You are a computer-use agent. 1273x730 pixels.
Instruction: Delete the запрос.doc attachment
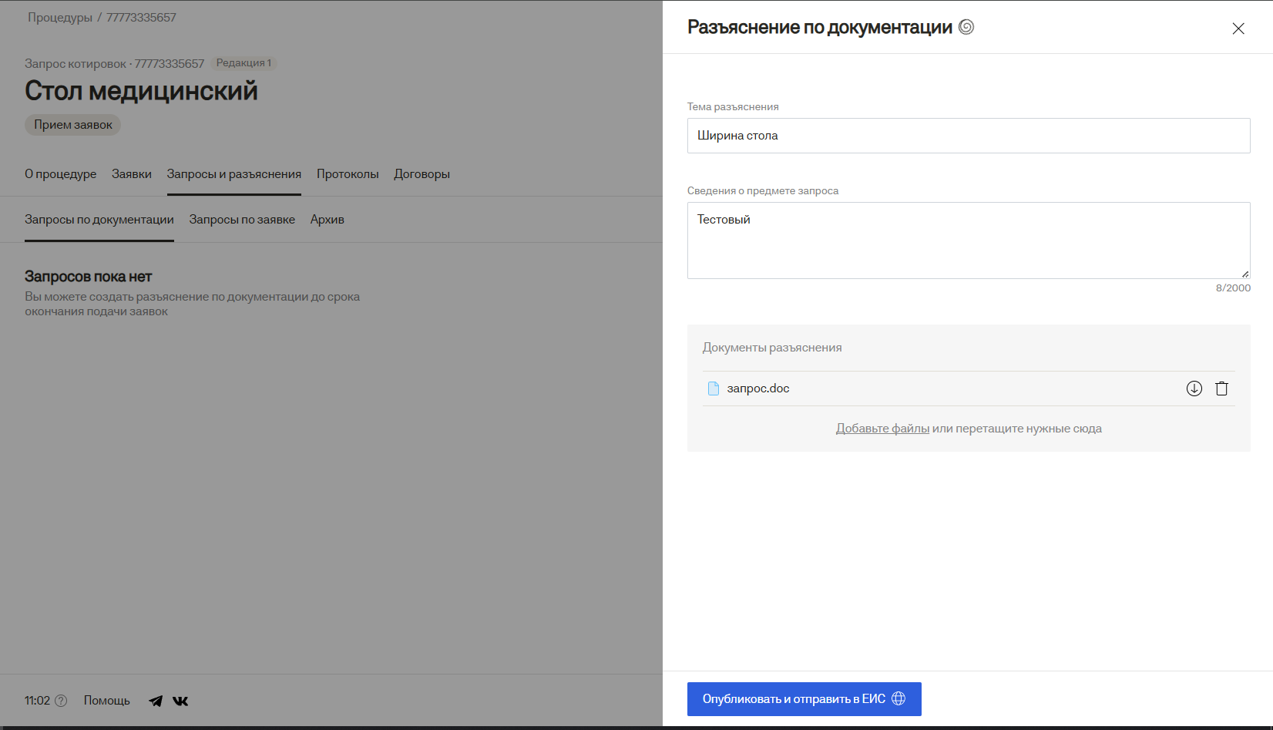[1221, 389]
